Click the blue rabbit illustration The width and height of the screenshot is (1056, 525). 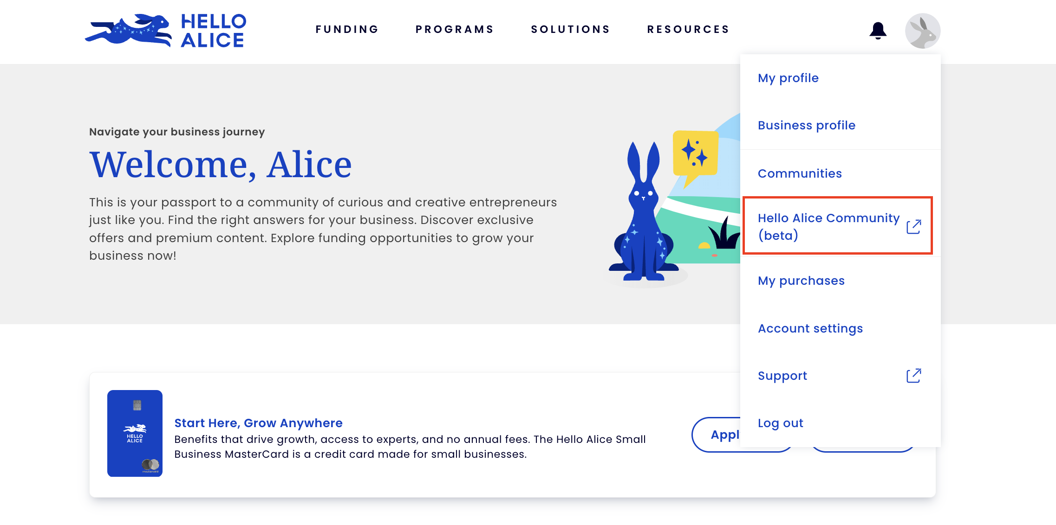[643, 212]
